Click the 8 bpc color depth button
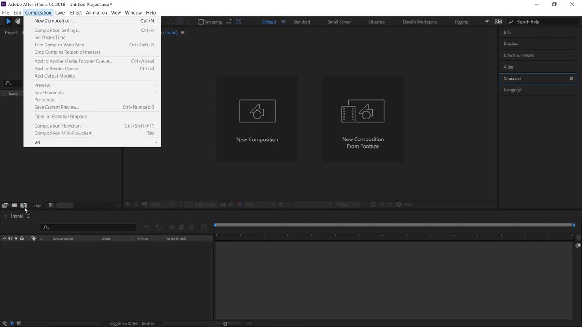 point(37,206)
